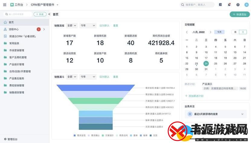Click 重置 link in 销售简报
Viewport: 251px width, 143px height.
pos(116,26)
